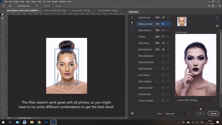
Task: Expand Super Zoom filter chevron
Action: tap(168, 43)
